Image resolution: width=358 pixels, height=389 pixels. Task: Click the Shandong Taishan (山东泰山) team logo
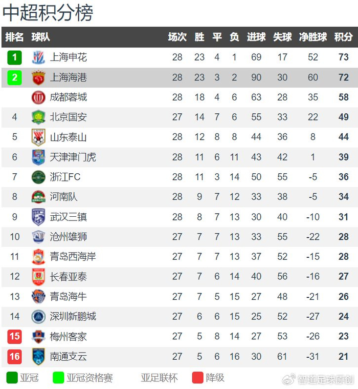pyautogui.click(x=38, y=137)
